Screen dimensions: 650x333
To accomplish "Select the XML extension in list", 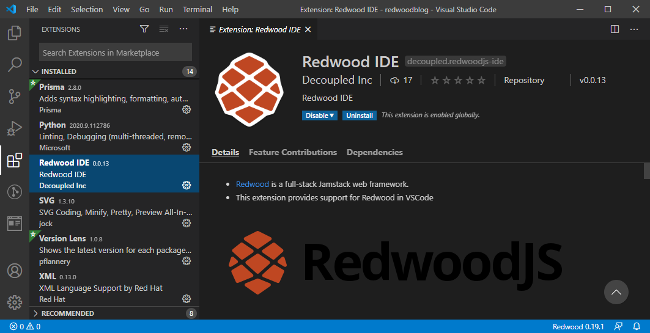I will click(114, 287).
